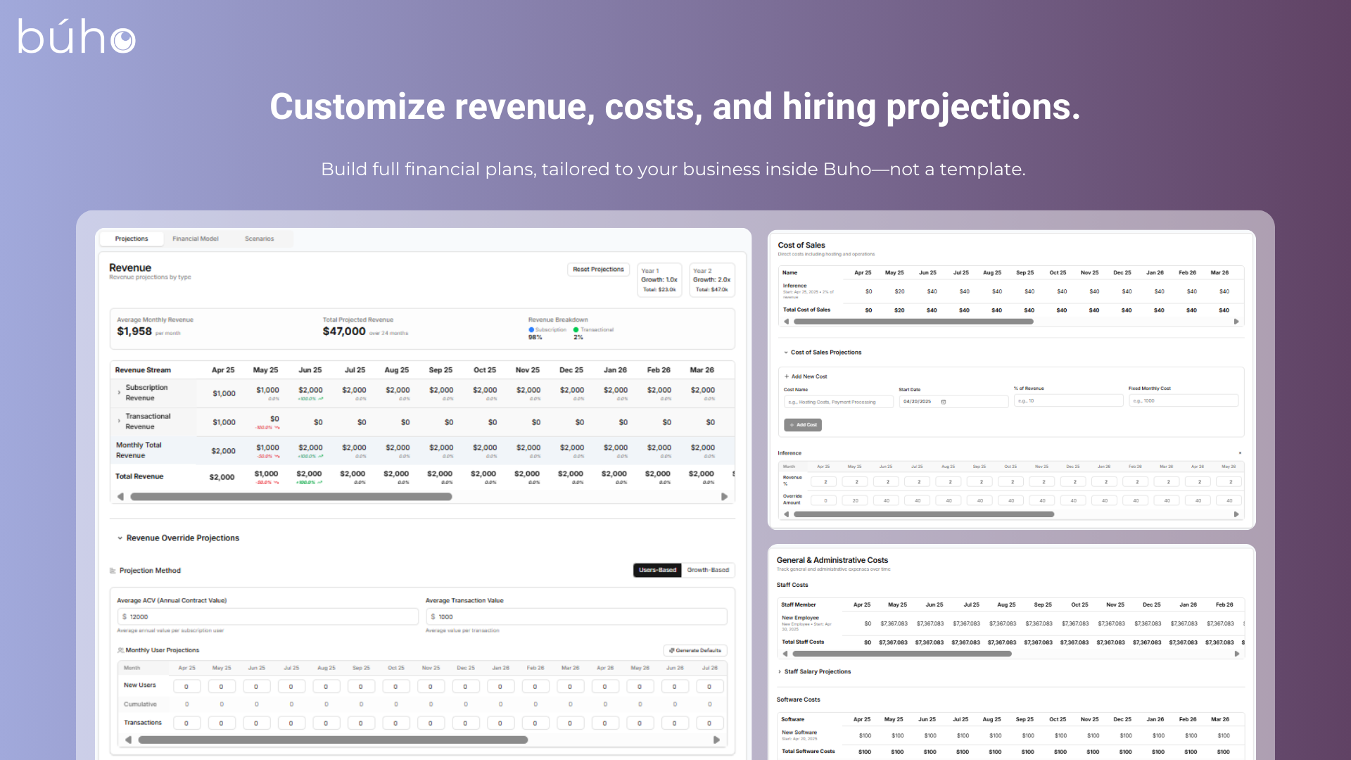Collapse the Revenue Override Projections section
The image size is (1351, 760).
pyautogui.click(x=120, y=538)
